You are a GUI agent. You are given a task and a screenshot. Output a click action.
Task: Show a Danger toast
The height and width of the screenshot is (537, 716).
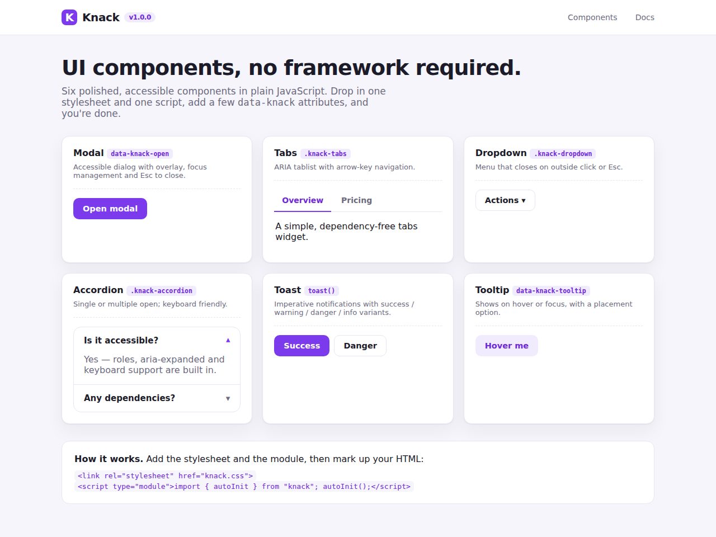coord(360,346)
